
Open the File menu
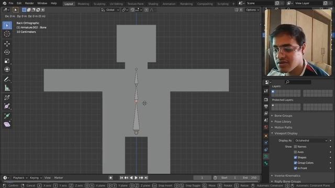(11, 3)
